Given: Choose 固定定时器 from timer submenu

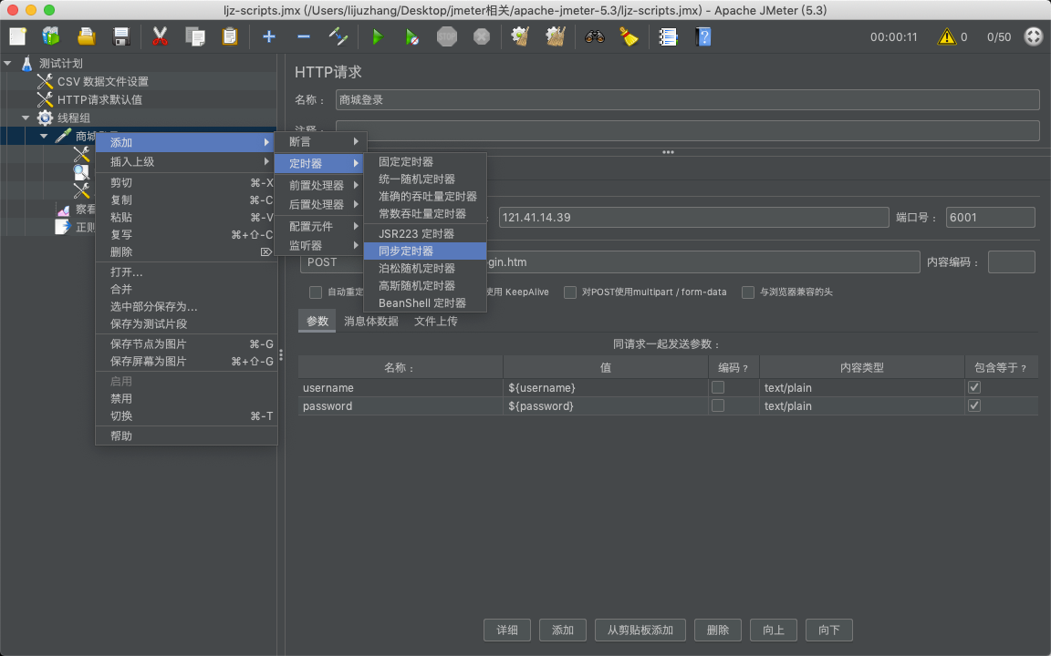Looking at the screenshot, I should [425, 162].
